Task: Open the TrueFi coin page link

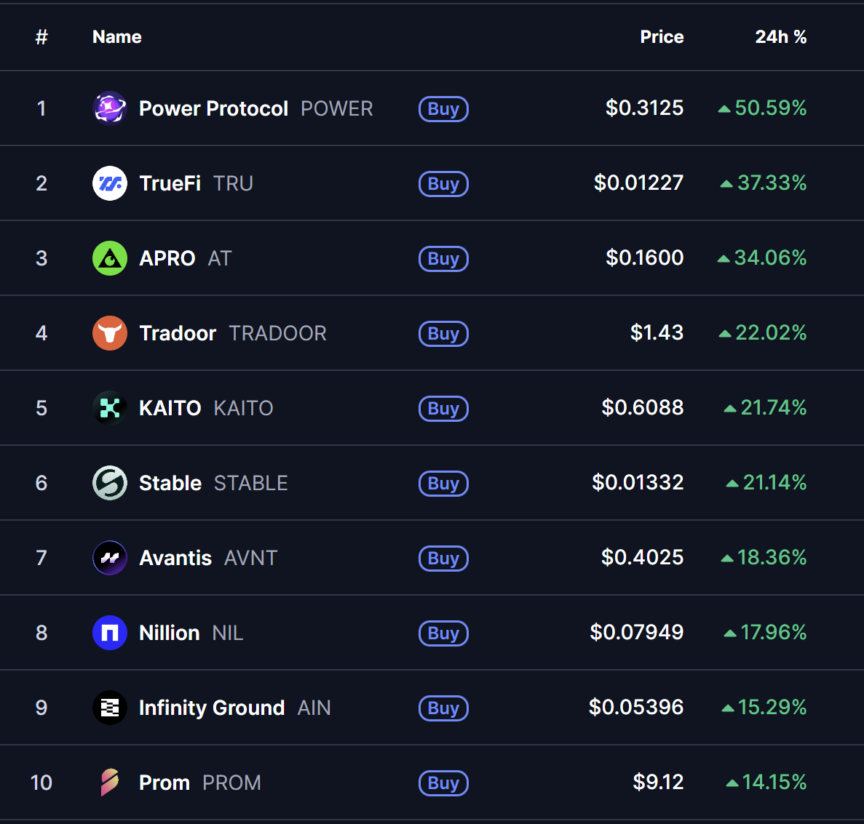Action: 170,183
